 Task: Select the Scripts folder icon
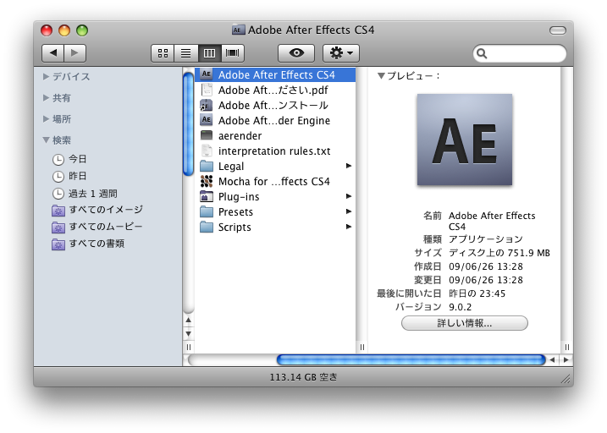(207, 227)
